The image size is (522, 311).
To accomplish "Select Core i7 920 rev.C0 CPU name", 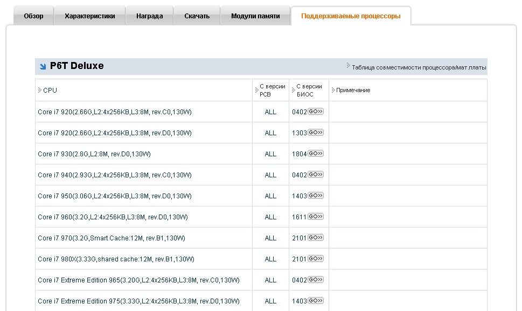I will tap(115, 112).
